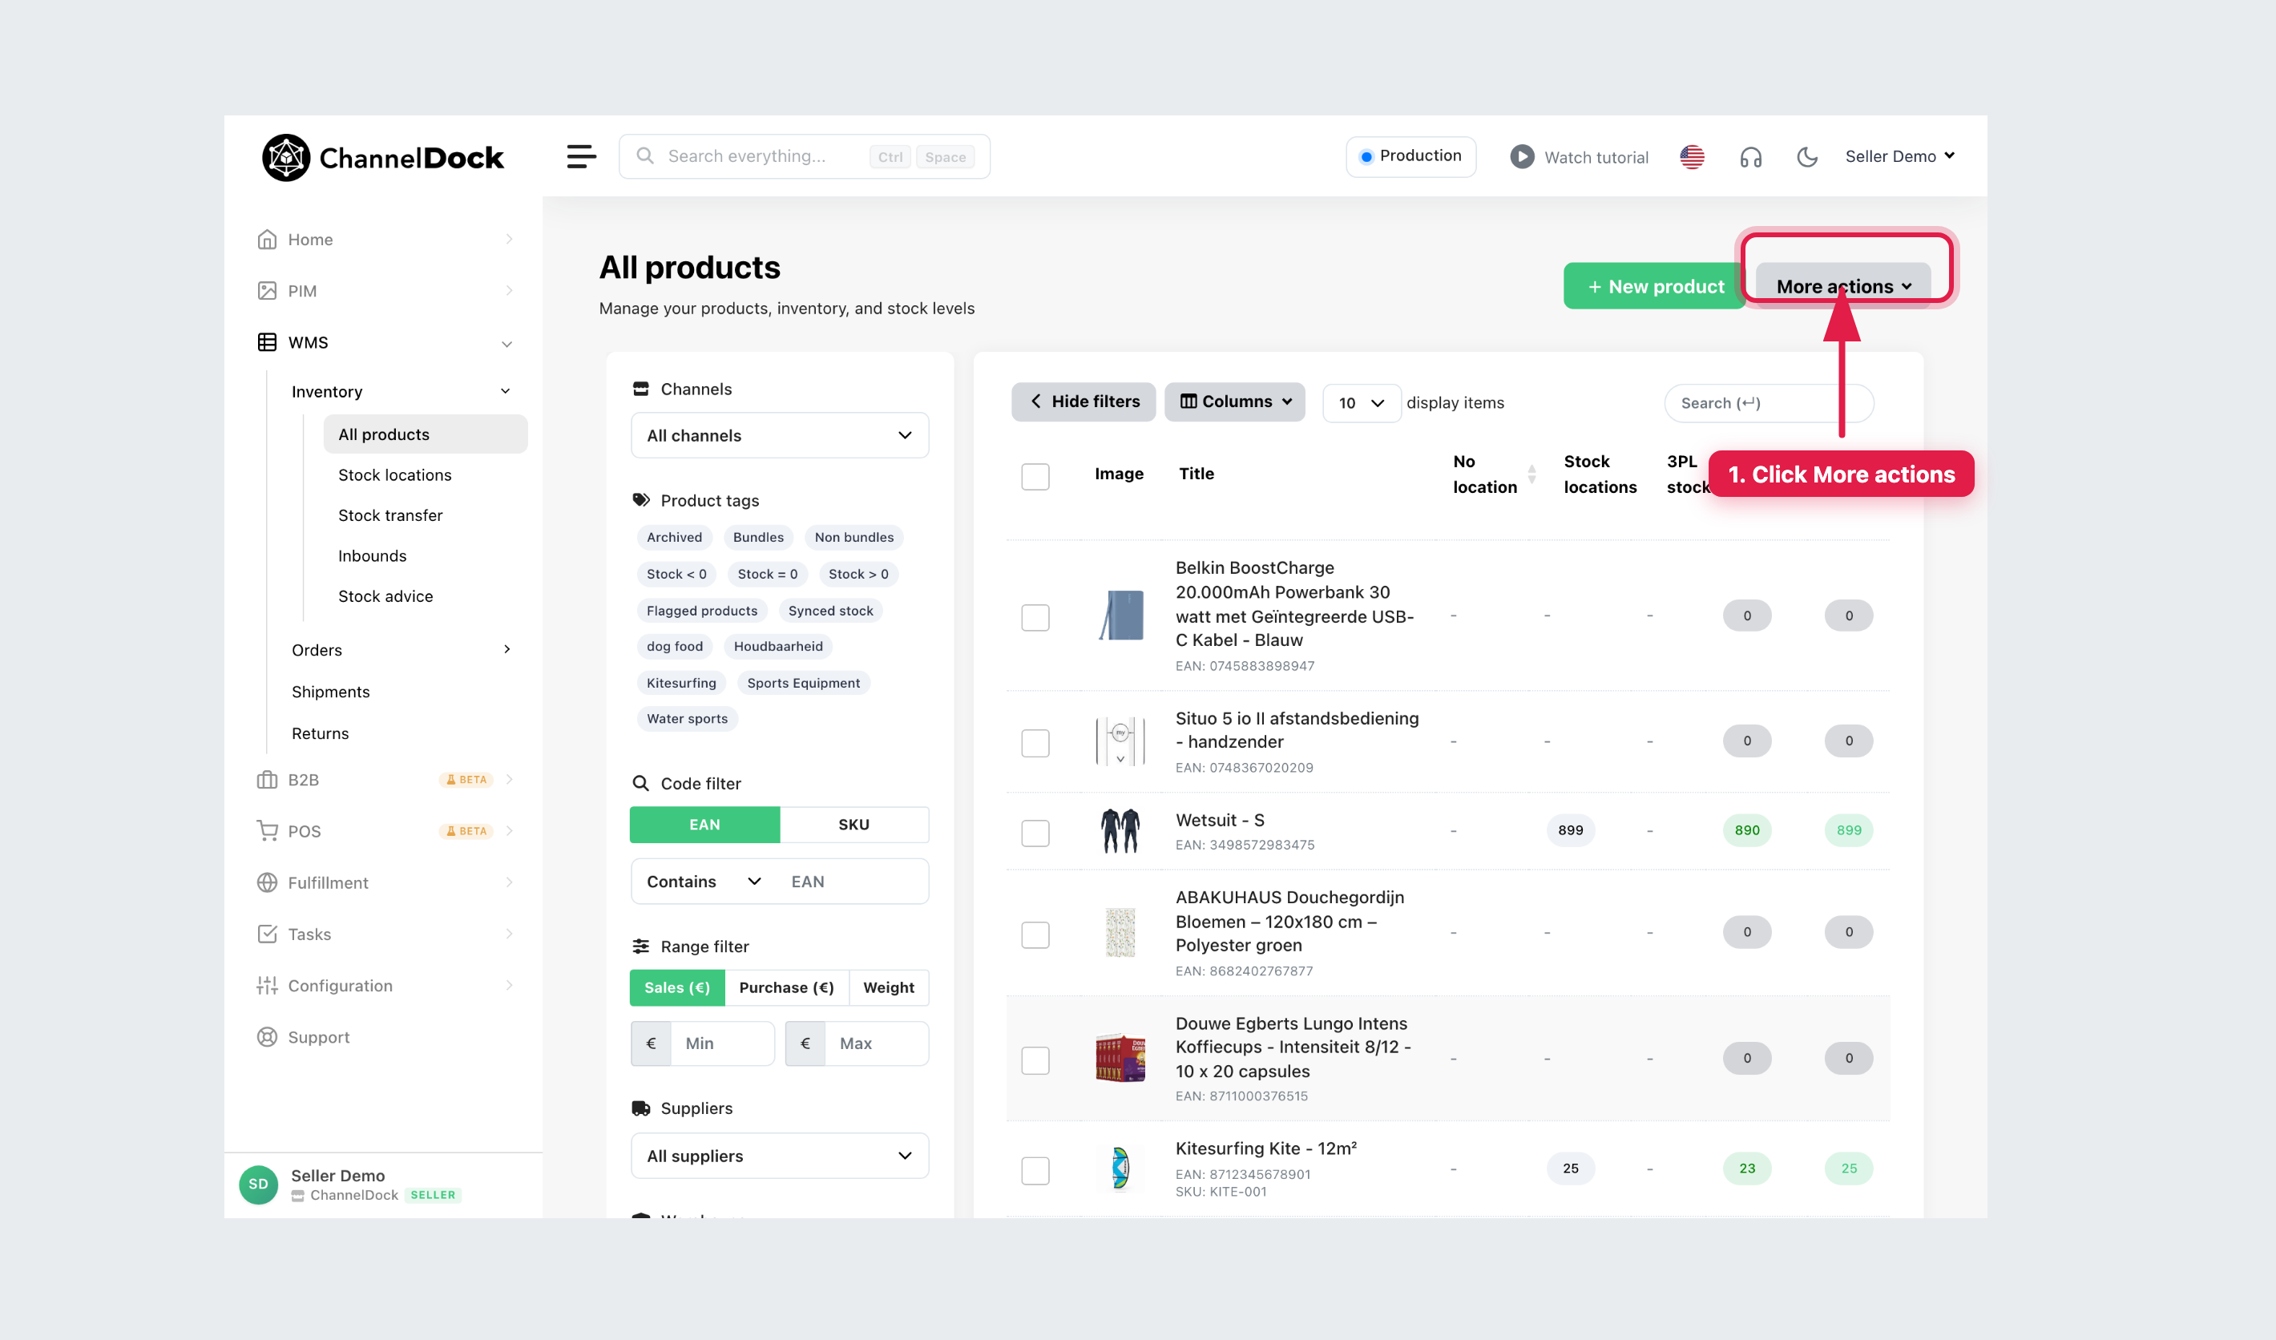This screenshot has height=1340, width=2276.
Task: Focus the Search everything field
Action: (804, 156)
